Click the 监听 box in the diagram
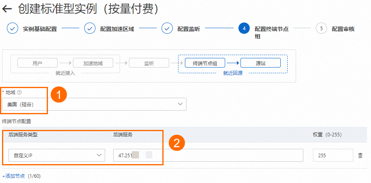Viewport: 371px width, 183px height. pos(149,63)
